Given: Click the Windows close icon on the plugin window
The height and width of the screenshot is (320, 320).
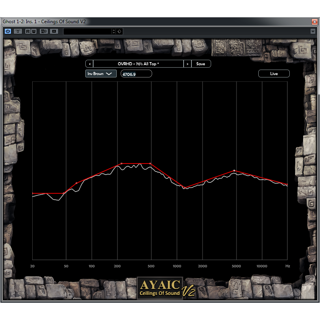Looking at the screenshot, I should click(314, 22).
